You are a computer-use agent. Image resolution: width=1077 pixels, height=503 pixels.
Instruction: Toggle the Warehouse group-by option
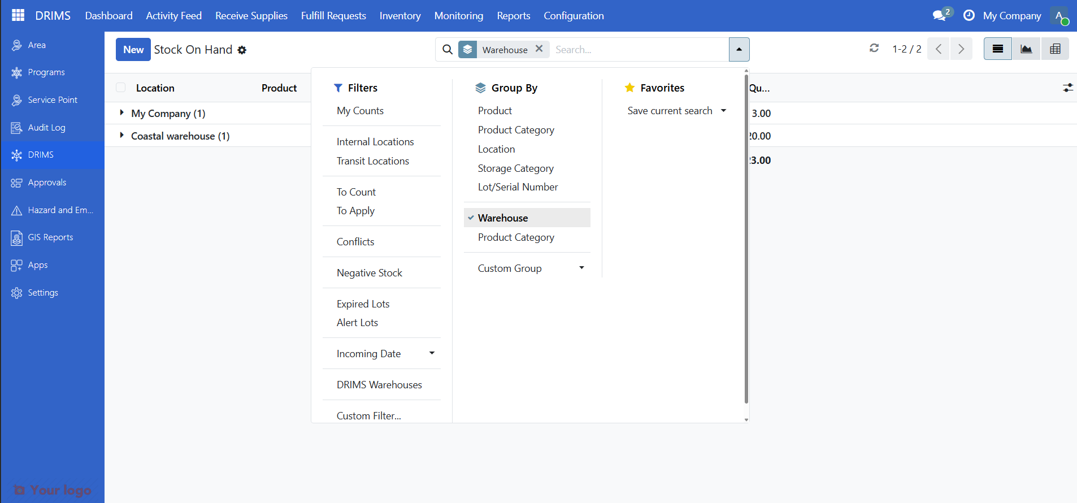527,218
